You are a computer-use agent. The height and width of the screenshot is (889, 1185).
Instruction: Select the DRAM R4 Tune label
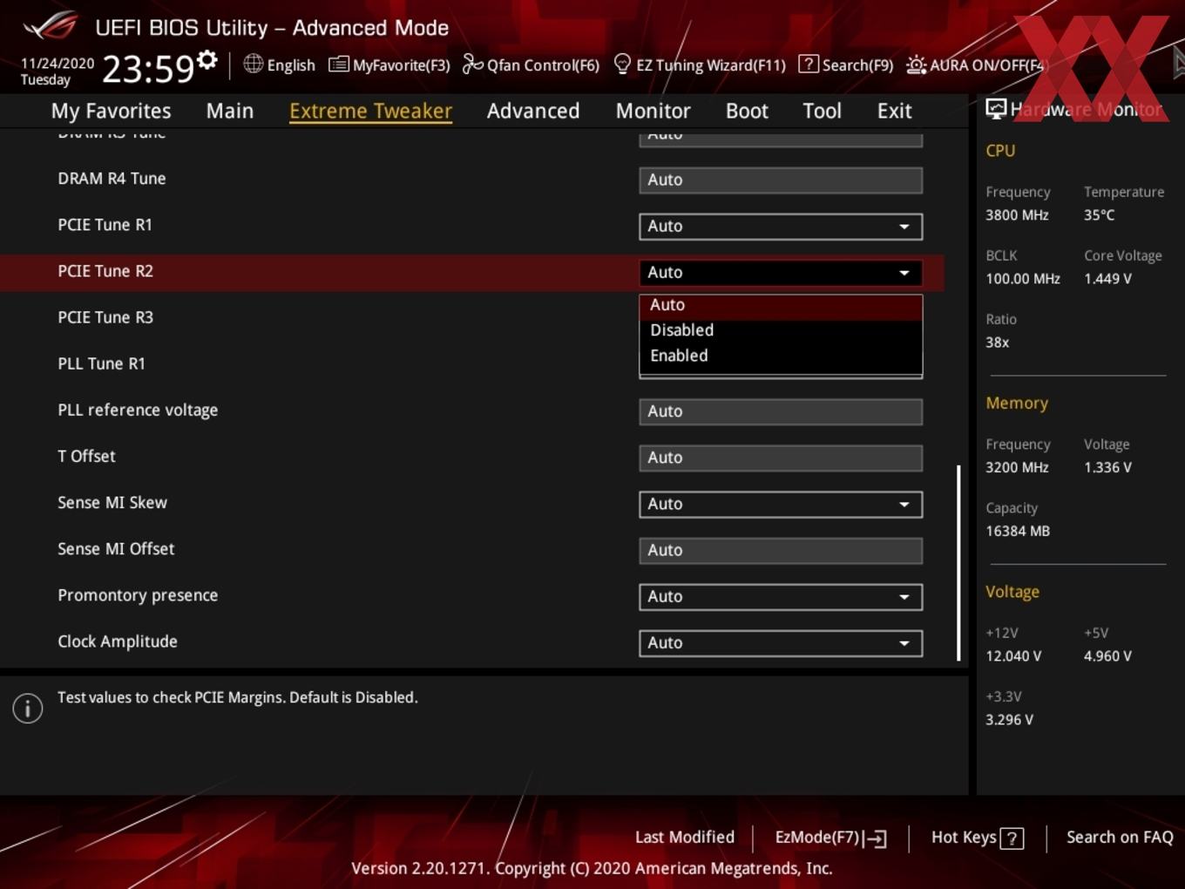[112, 179]
